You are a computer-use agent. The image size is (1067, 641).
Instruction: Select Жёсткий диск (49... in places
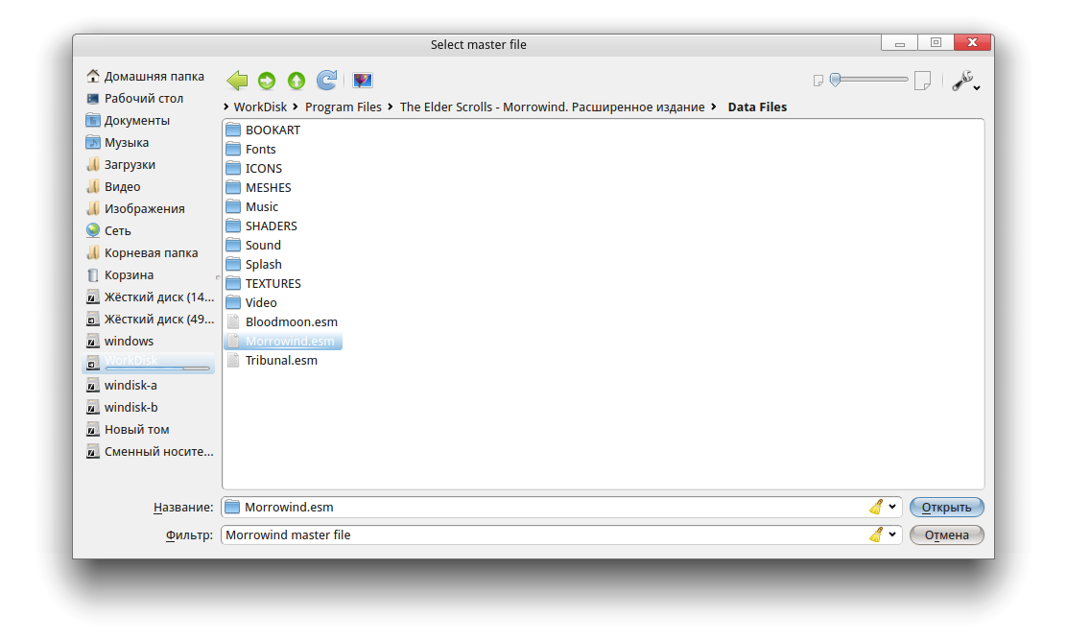click(x=149, y=320)
